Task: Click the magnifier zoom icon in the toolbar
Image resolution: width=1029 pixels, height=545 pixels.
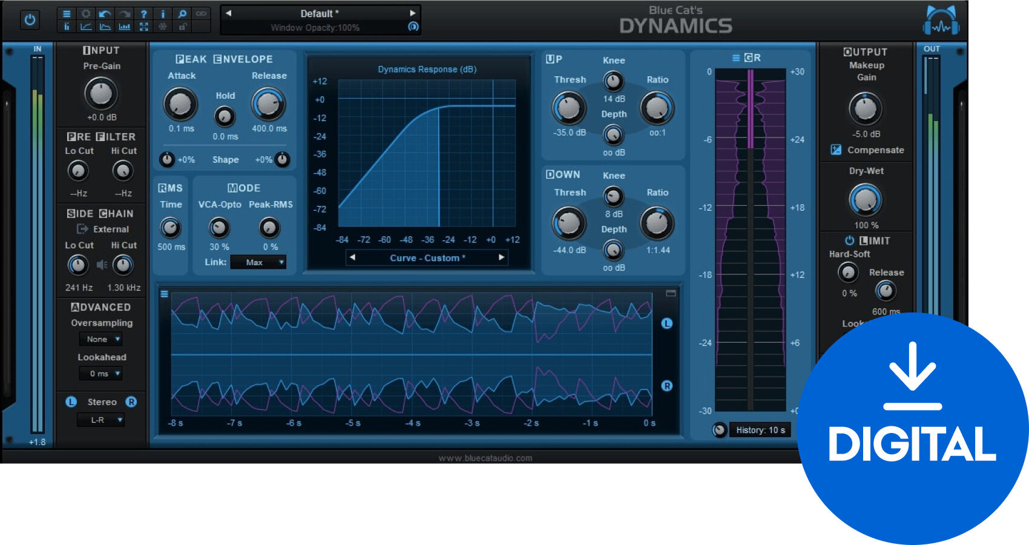Action: [181, 13]
